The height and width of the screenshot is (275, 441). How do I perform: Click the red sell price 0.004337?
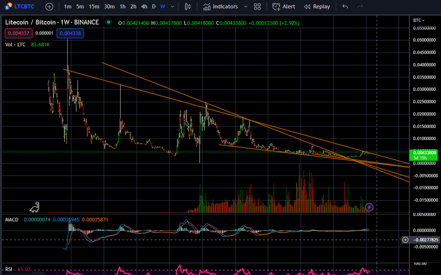[19, 33]
